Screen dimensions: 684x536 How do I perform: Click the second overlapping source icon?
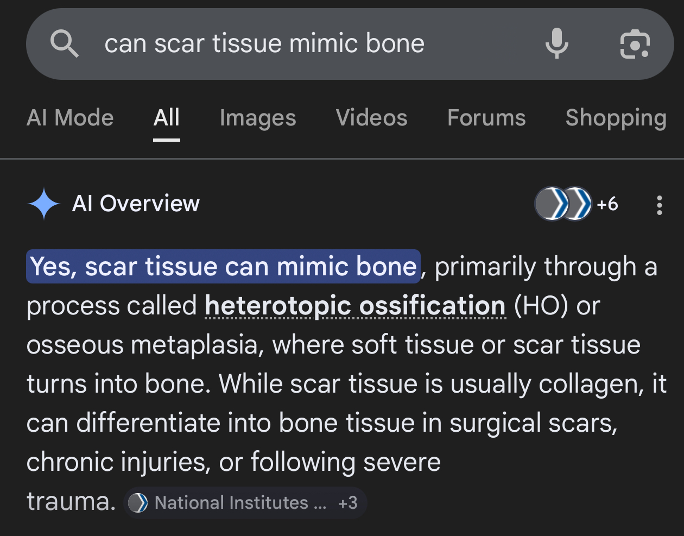(x=578, y=204)
